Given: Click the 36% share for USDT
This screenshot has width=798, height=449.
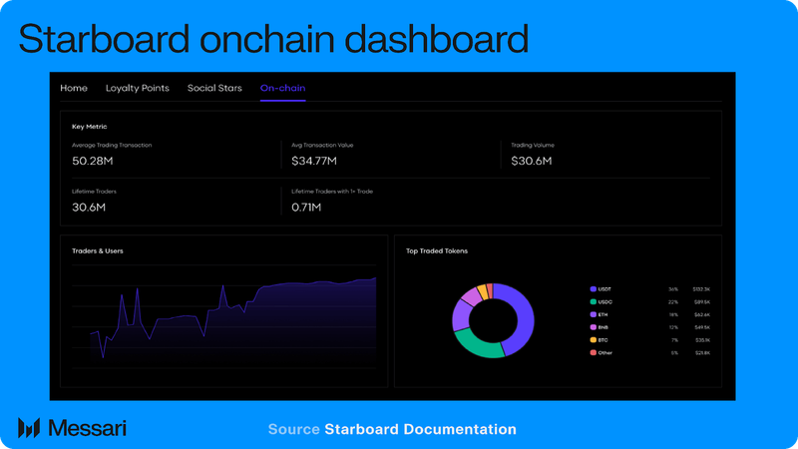Looking at the screenshot, I should (x=673, y=289).
